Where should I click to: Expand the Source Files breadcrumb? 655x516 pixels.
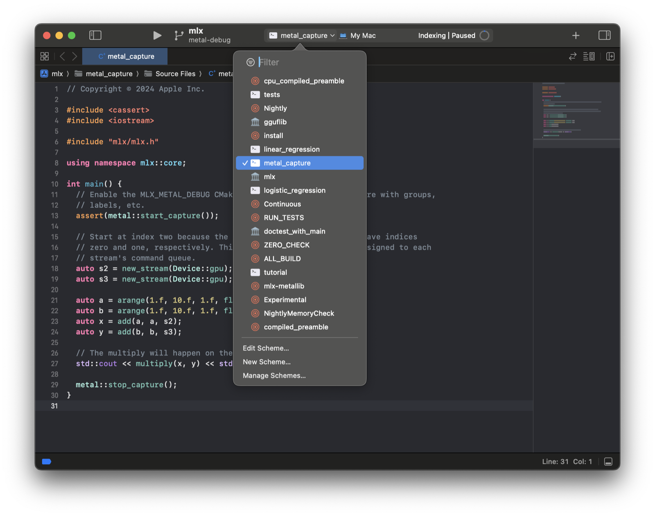[x=175, y=74]
